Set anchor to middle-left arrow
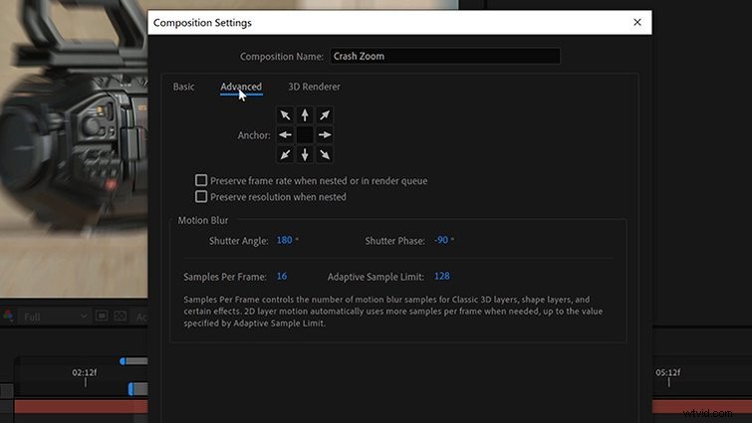The image size is (752, 423). [286, 134]
